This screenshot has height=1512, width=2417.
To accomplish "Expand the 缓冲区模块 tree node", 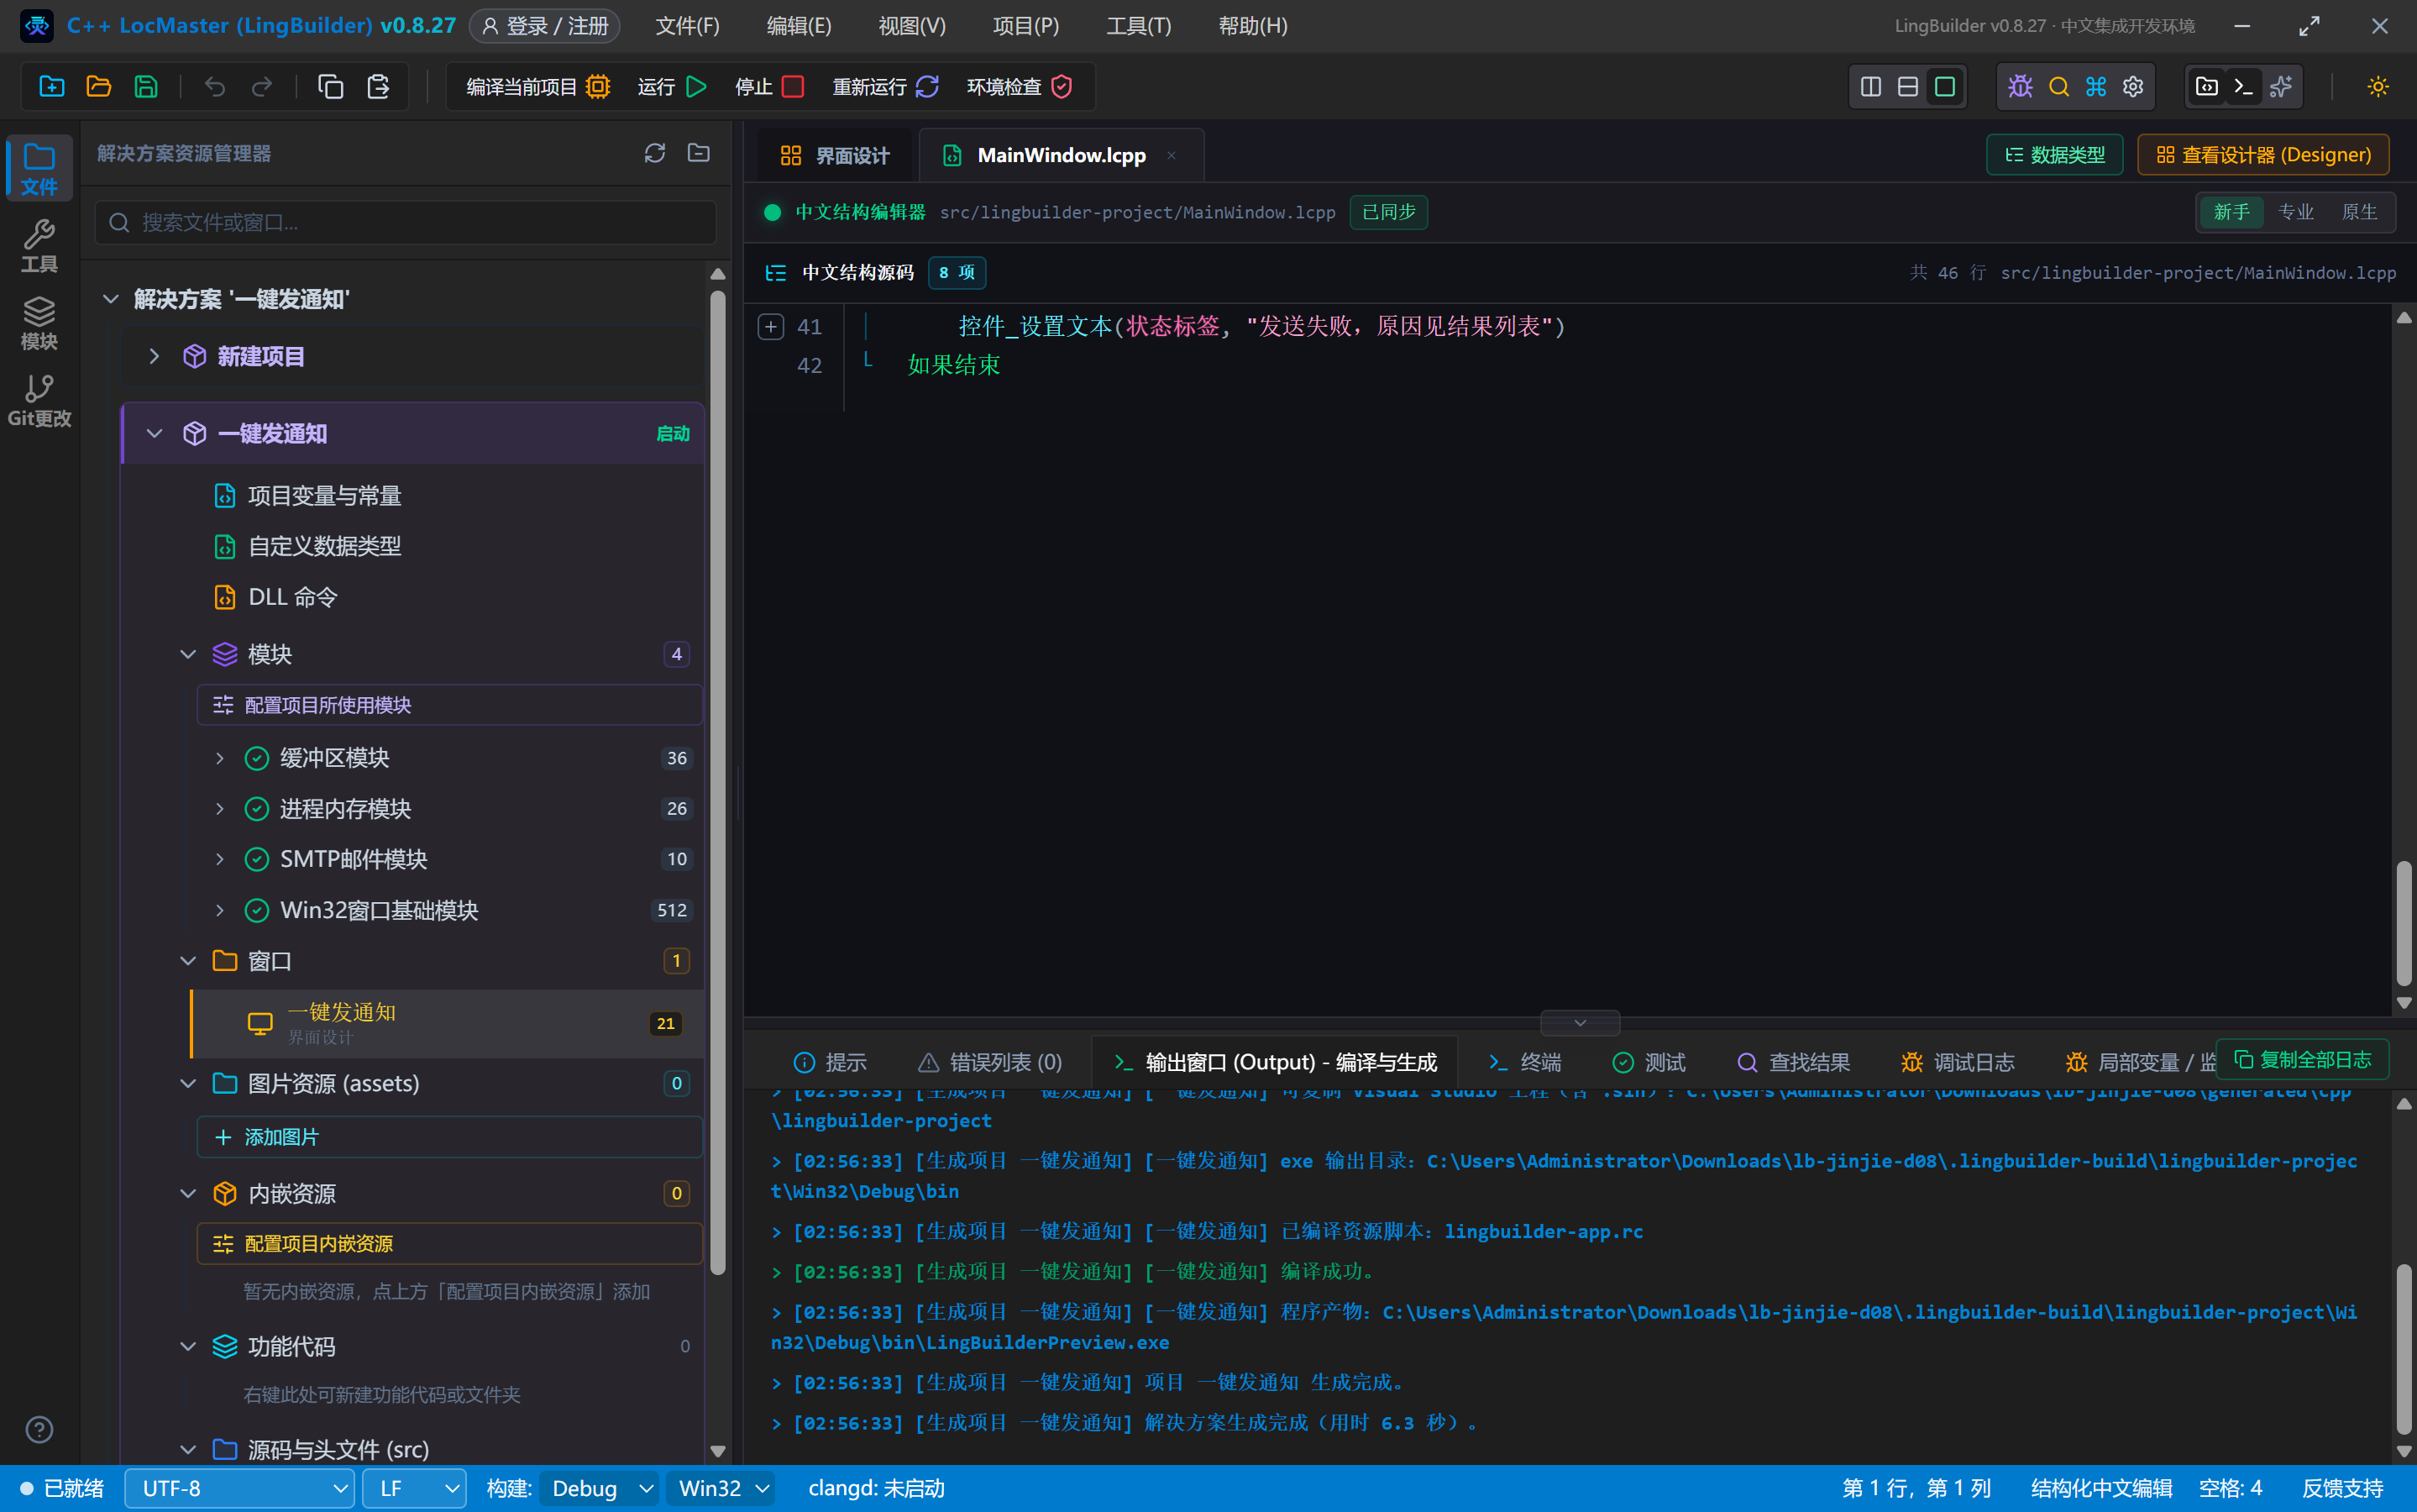I will click(x=220, y=758).
